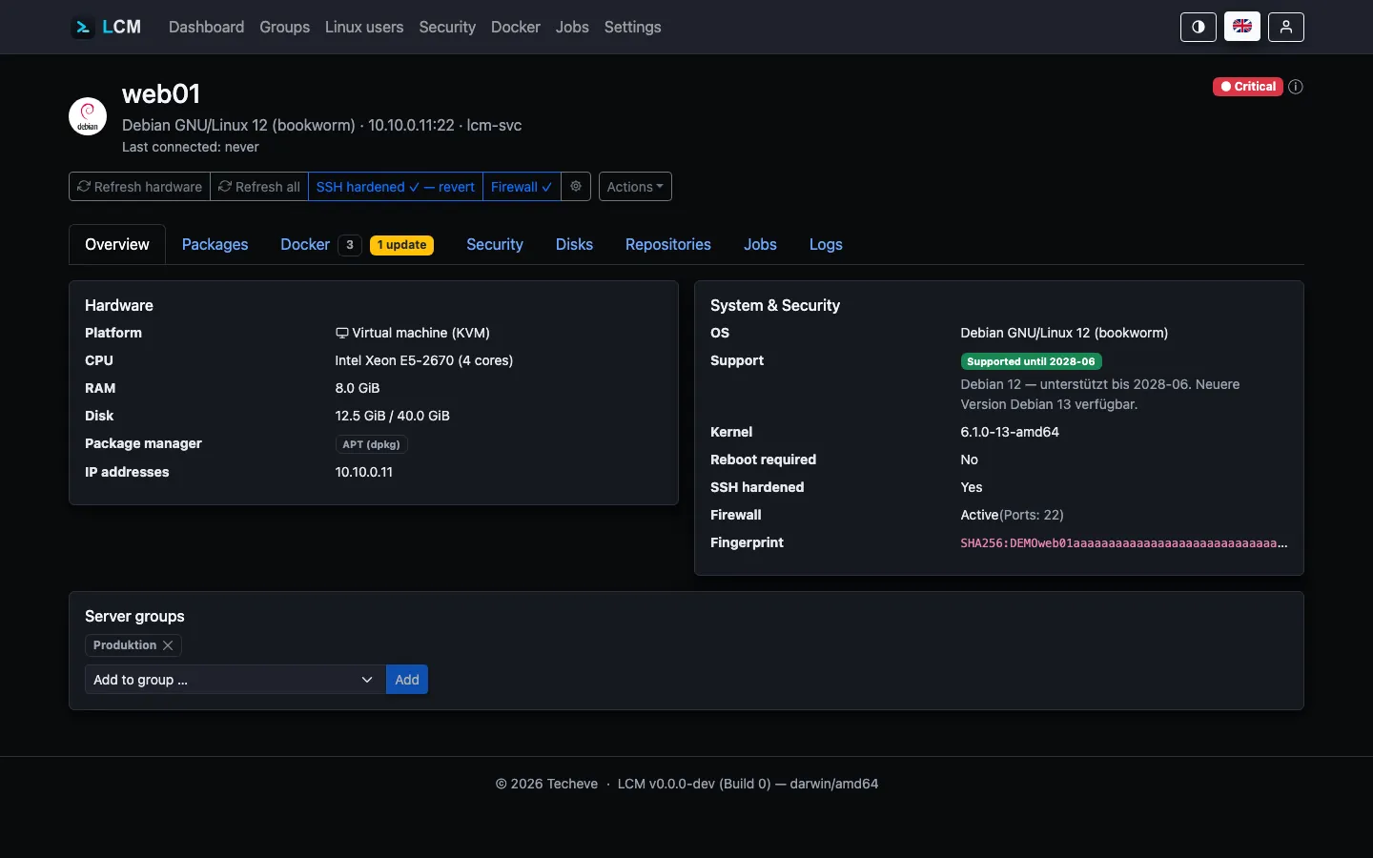Image resolution: width=1373 pixels, height=858 pixels.
Task: Click the footer '© 2026 Techeve' text
Action: pyautogui.click(x=546, y=784)
